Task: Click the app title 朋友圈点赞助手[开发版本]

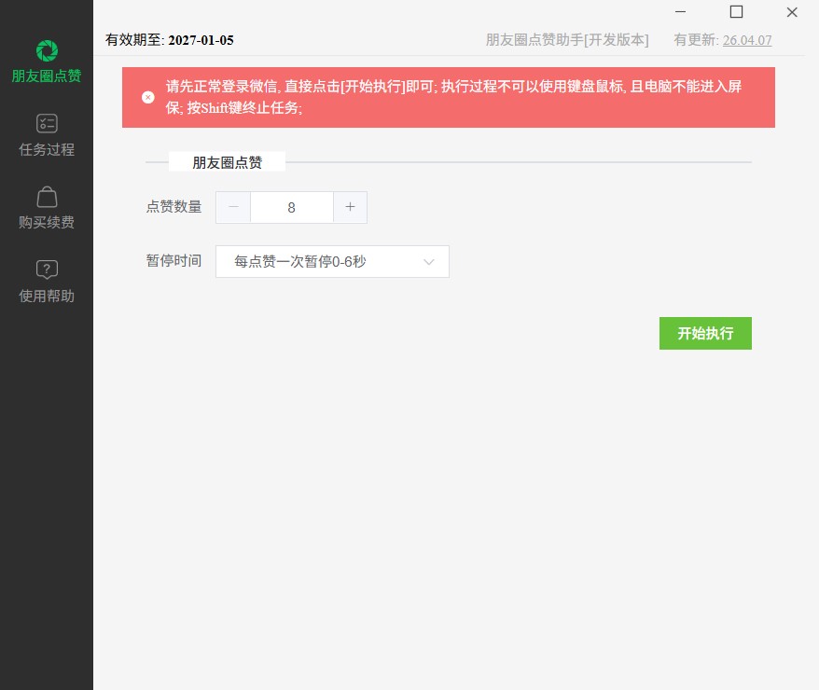Action: click(x=567, y=40)
